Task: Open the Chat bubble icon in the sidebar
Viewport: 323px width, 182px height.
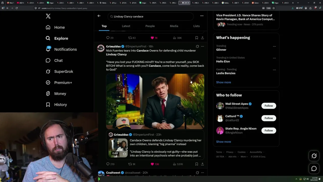Action: 48,60
